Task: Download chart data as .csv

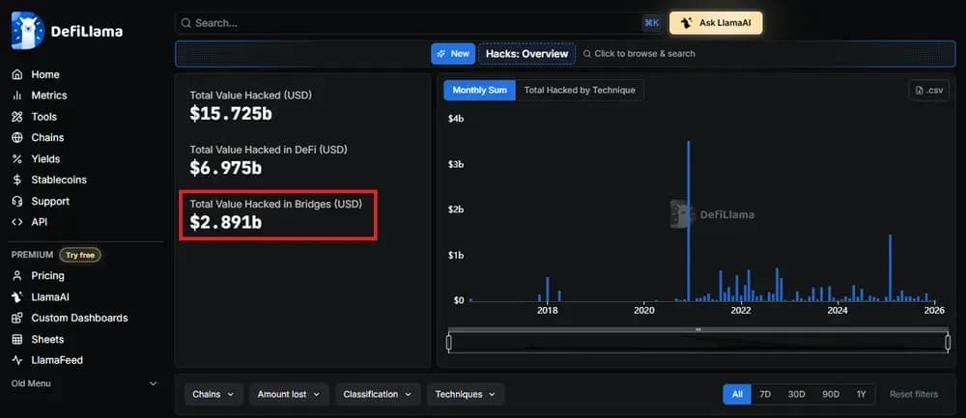Action: click(929, 90)
